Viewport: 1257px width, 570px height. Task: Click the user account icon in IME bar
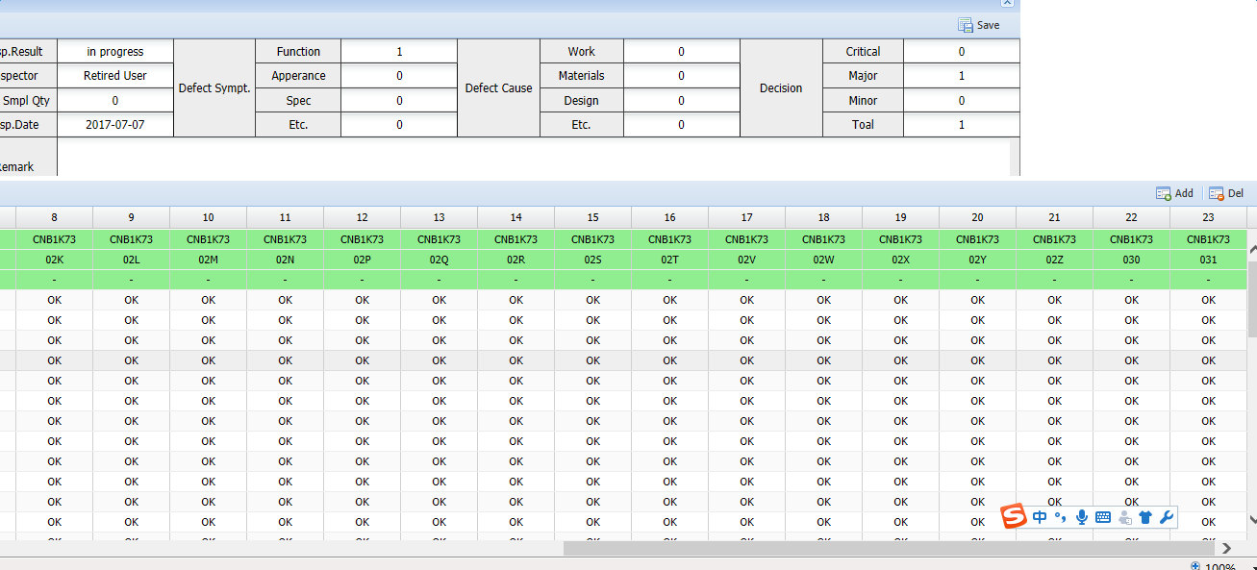pos(1124,517)
